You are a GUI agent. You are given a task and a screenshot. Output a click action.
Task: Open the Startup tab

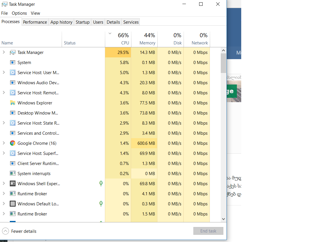click(82, 22)
